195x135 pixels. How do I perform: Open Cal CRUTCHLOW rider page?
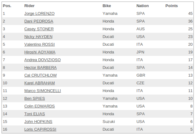click(40, 75)
